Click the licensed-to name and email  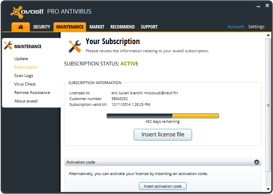pyautogui.click(x=145, y=93)
